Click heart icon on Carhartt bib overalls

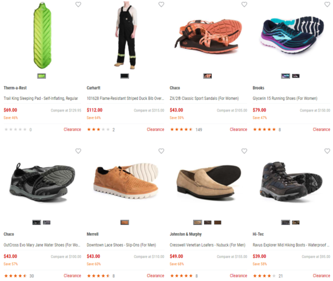pyautogui.click(x=161, y=4)
